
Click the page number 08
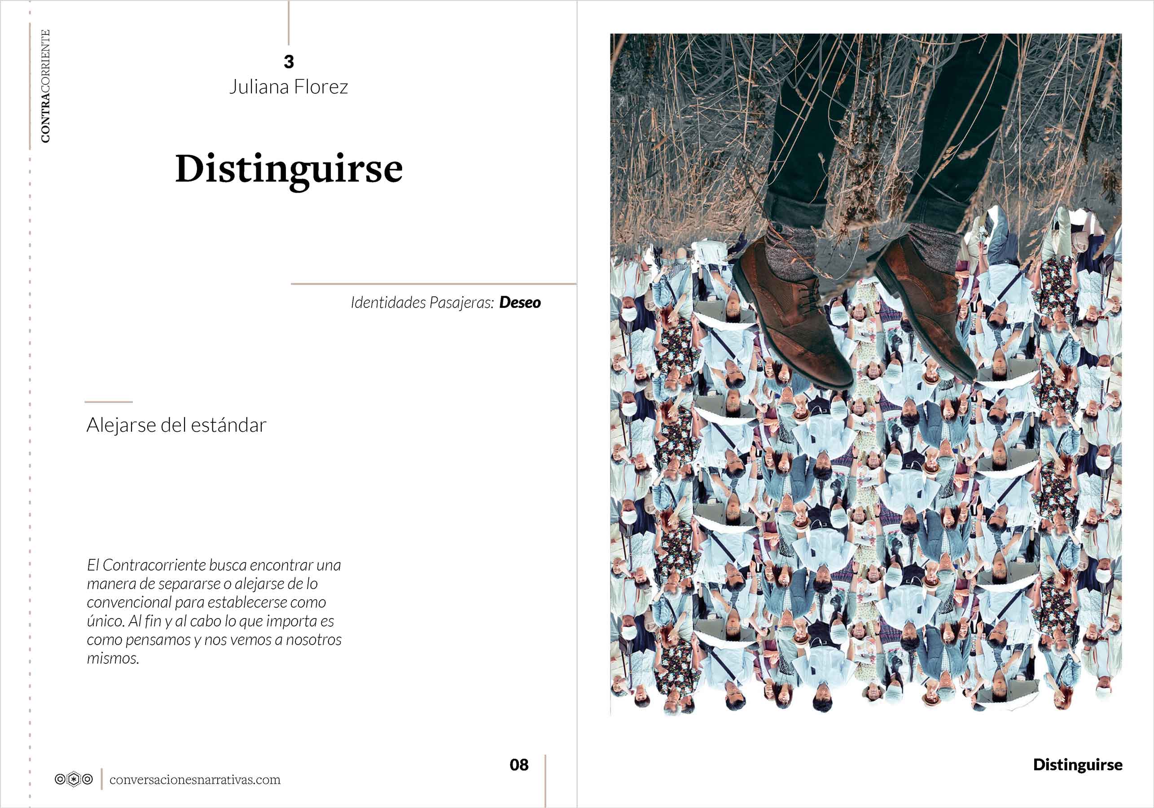[519, 765]
